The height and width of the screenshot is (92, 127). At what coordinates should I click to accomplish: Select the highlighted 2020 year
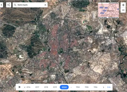64,87
